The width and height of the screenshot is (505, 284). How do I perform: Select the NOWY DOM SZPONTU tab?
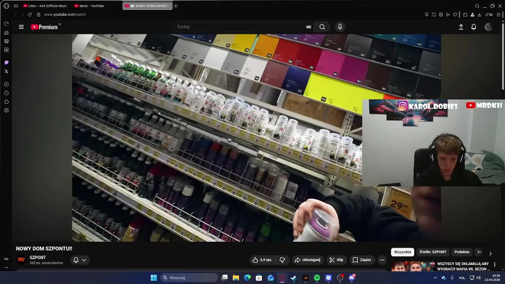coord(147,6)
